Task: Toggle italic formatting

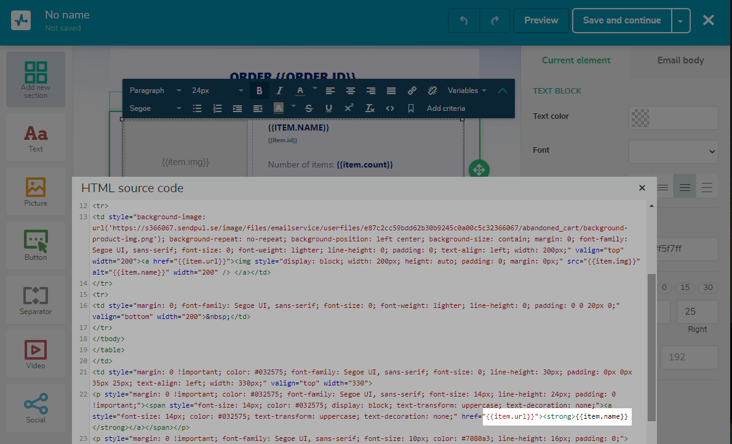Action: pos(279,91)
